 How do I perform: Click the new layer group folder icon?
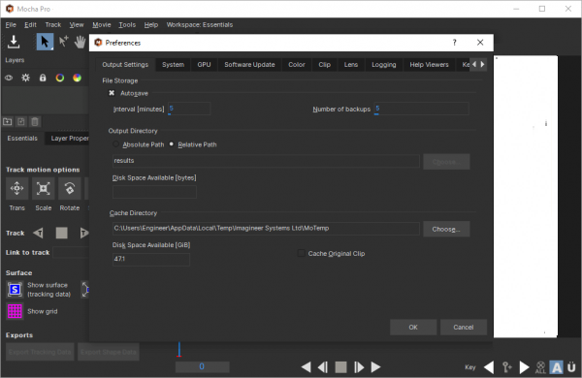pos(8,122)
